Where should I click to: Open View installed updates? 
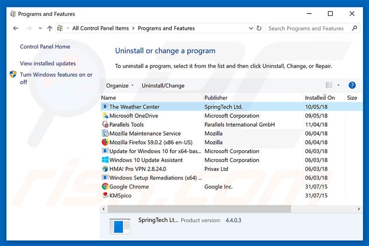(48, 64)
